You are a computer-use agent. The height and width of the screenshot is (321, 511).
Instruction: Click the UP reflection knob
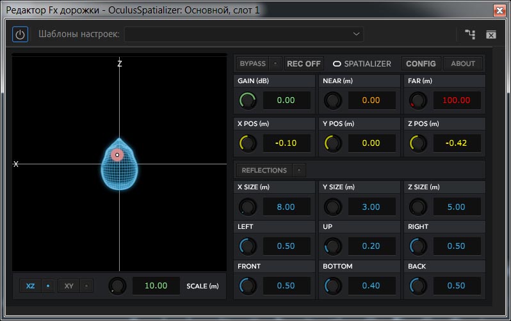[x=333, y=246]
